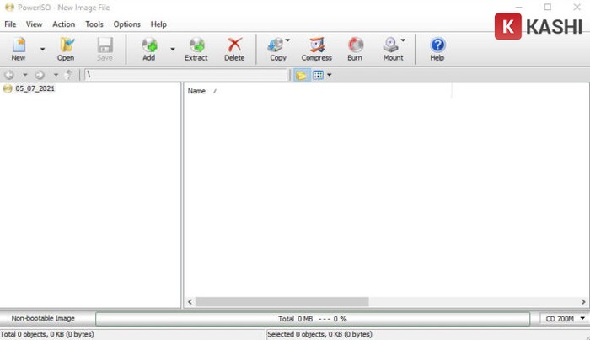Expand the New button dropdown arrow

tap(42, 50)
